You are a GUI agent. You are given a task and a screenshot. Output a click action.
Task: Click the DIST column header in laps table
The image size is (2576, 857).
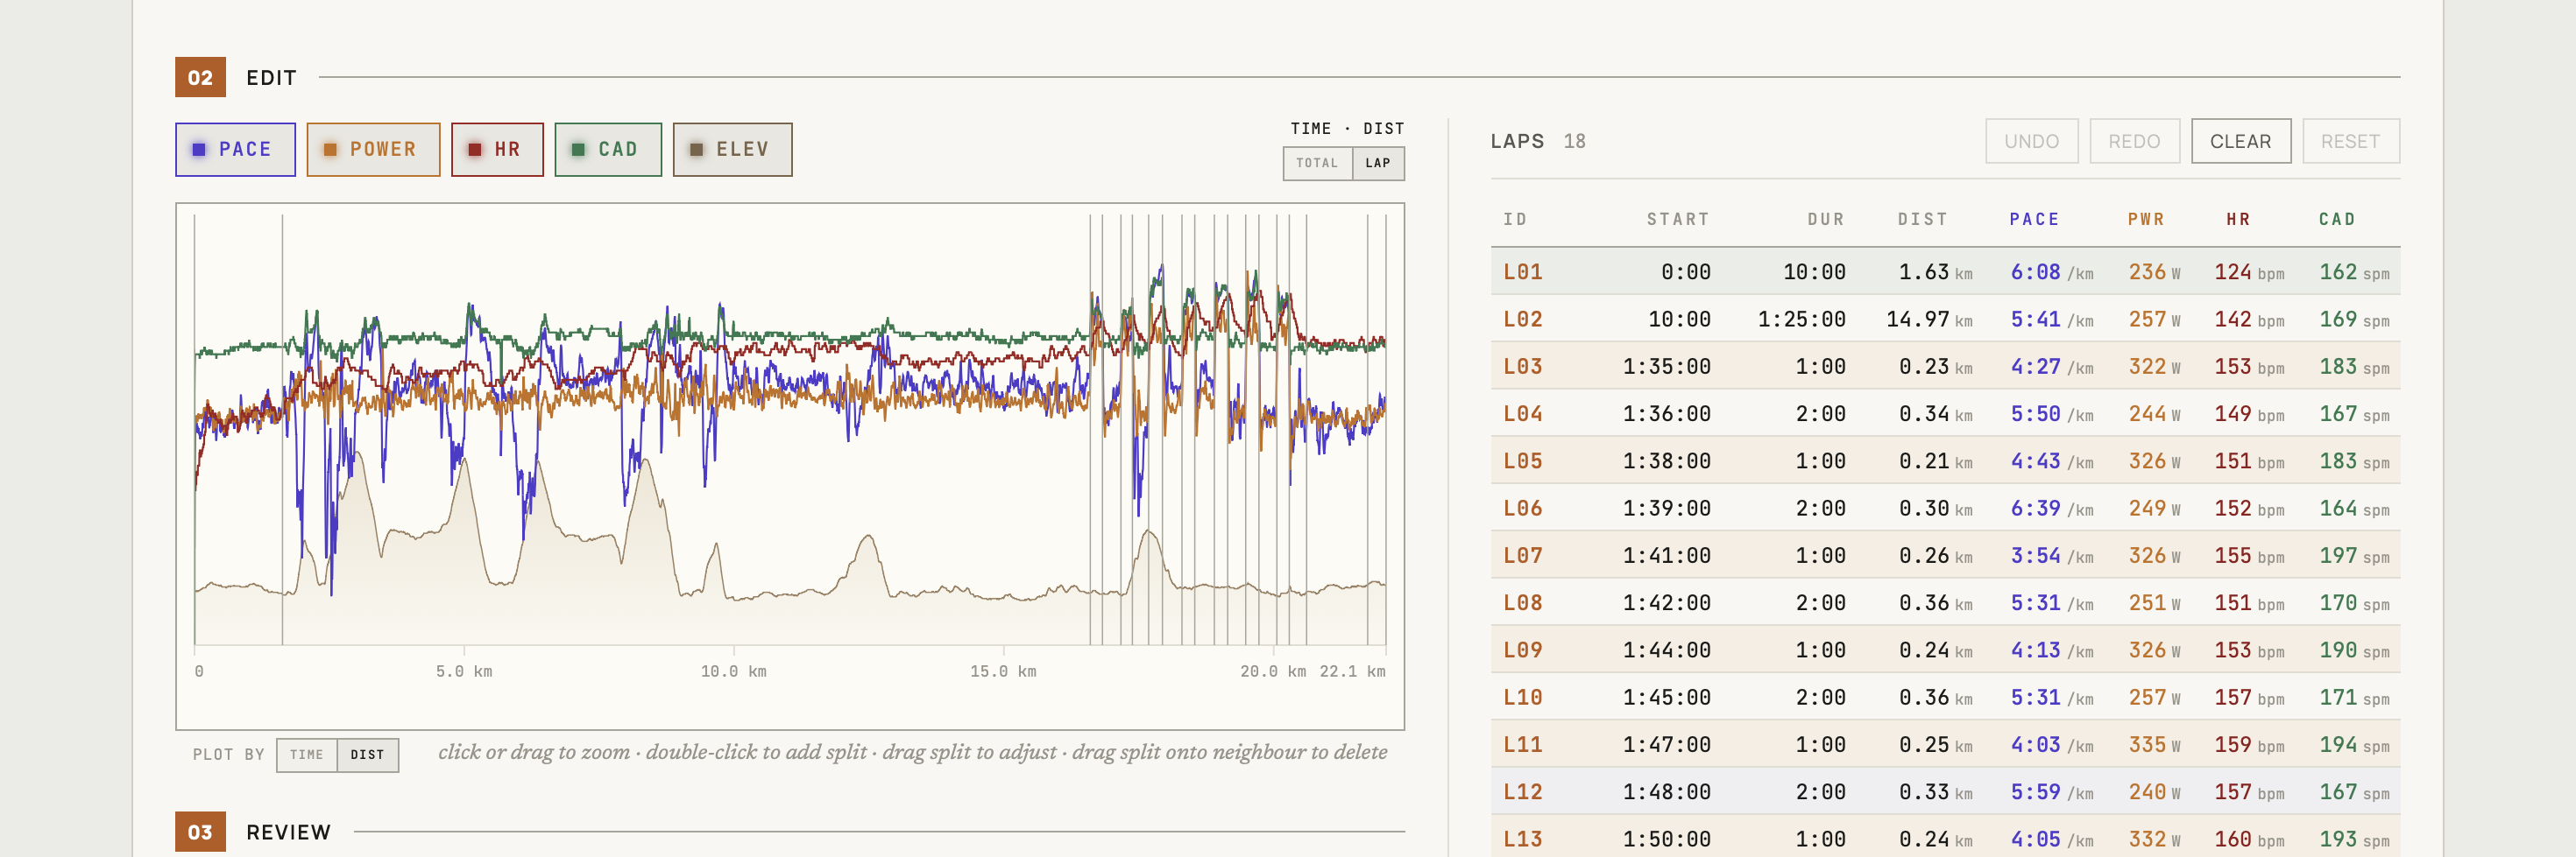(x=1923, y=220)
